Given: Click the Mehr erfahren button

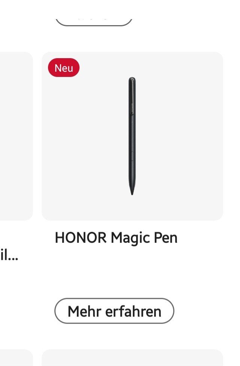Looking at the screenshot, I should point(114,311).
